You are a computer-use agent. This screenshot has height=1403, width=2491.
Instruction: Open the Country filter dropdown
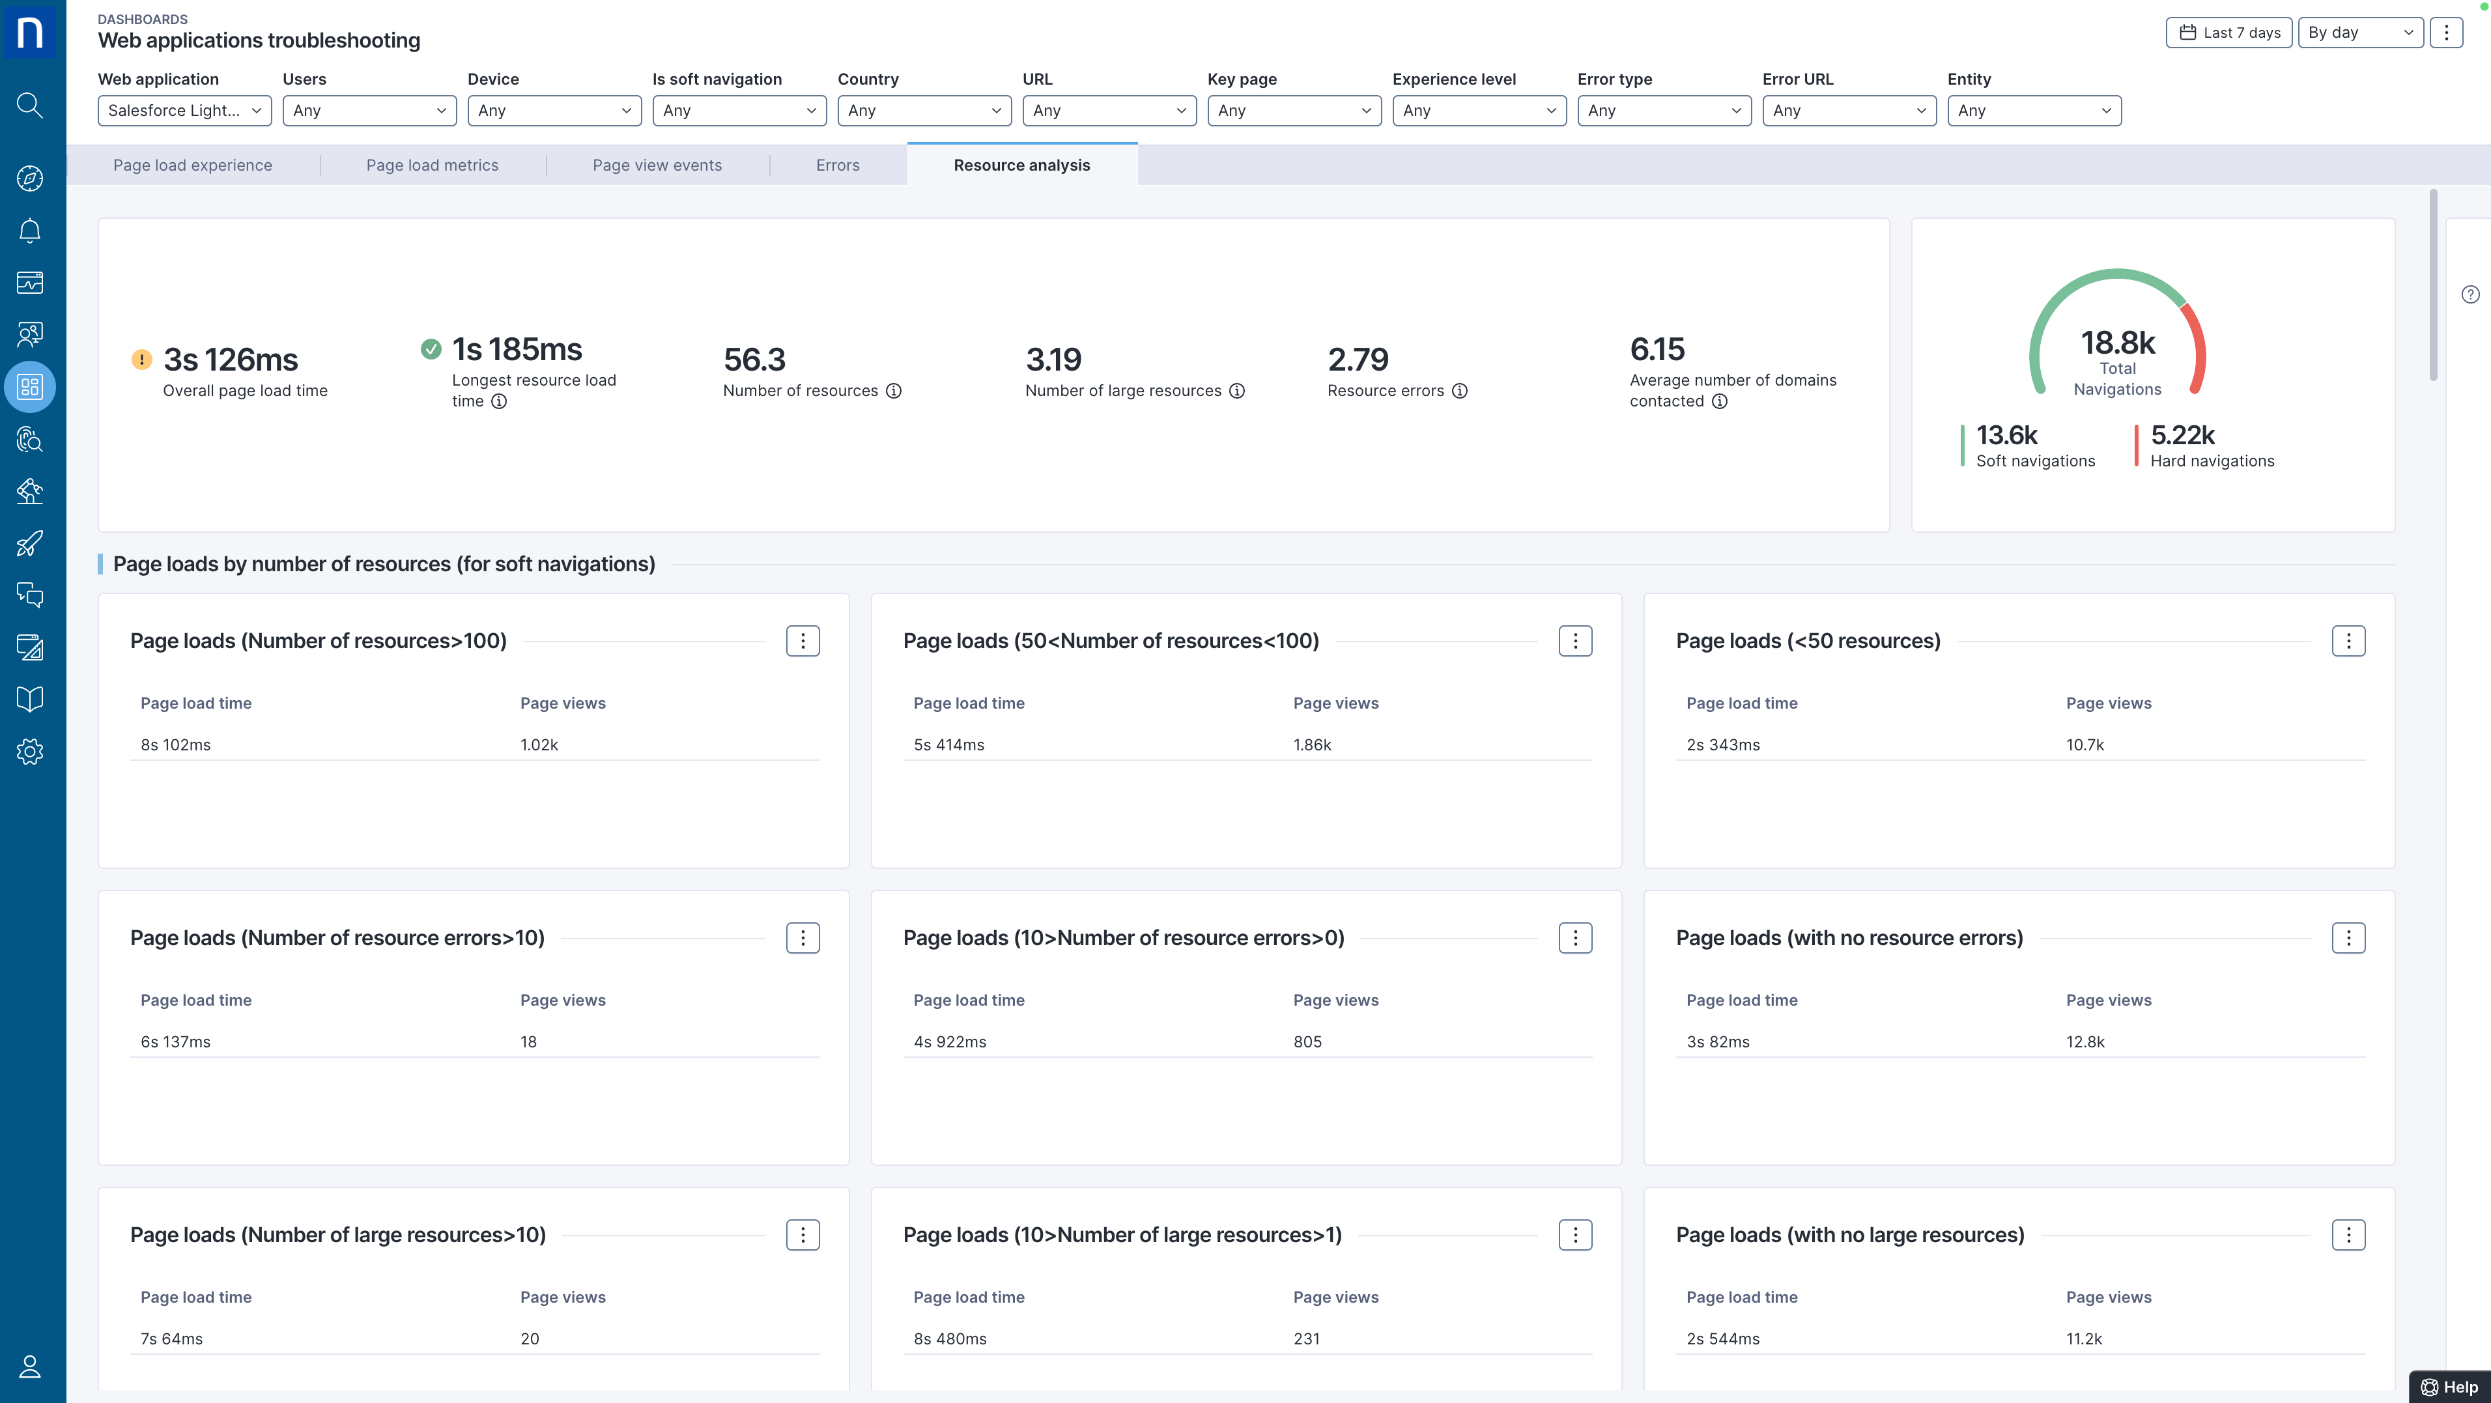coord(924,110)
